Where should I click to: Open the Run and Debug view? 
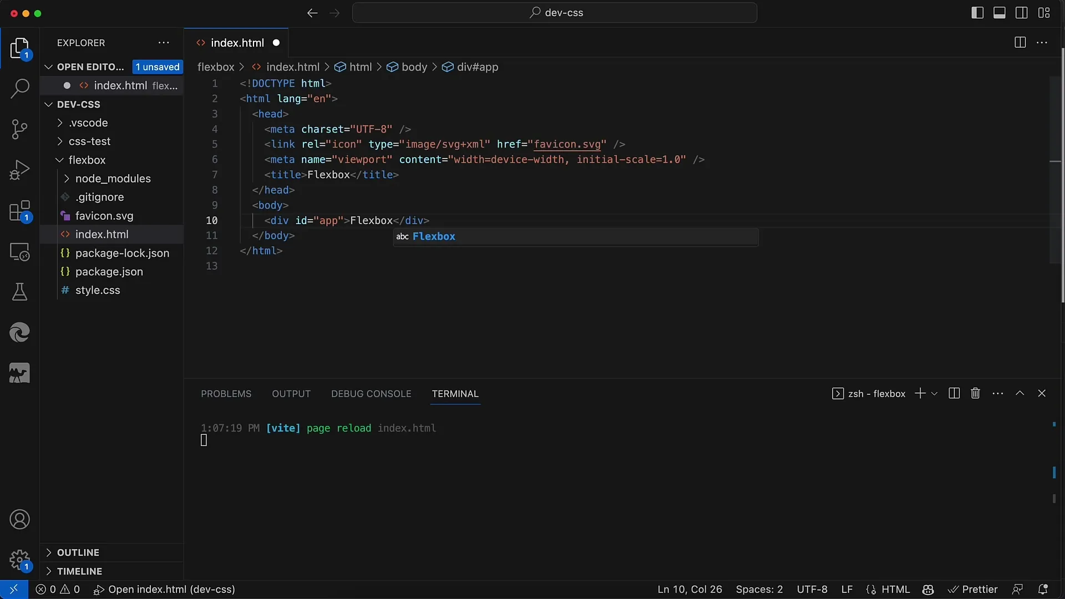(x=20, y=170)
